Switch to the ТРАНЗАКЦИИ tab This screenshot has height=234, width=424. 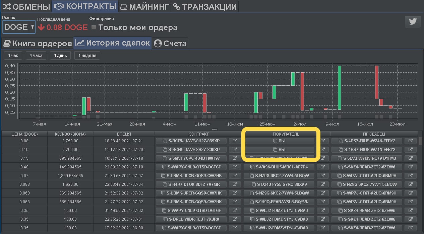pyautogui.click(x=205, y=6)
